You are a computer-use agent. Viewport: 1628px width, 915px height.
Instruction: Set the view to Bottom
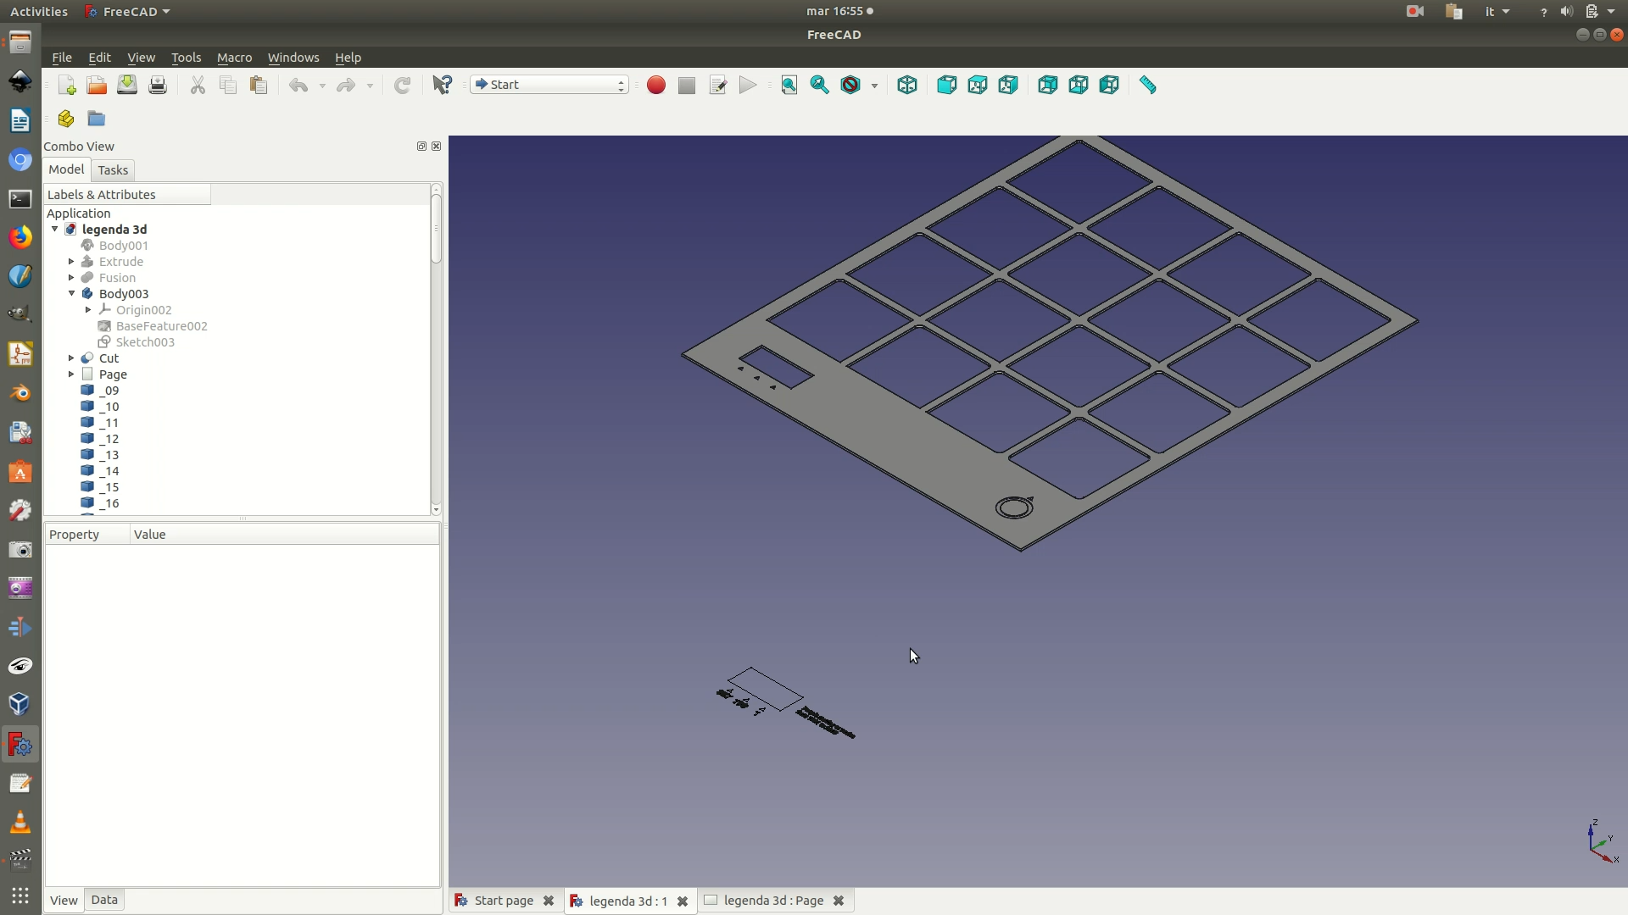tap(1079, 85)
